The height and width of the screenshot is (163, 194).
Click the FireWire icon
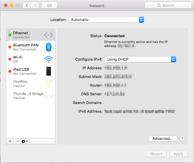(49, 83)
